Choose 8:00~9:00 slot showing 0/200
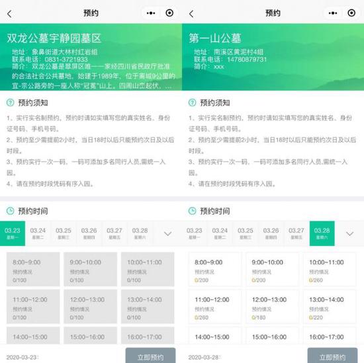Image resolution: width=364 pixels, height=363 pixels. pos(215,269)
